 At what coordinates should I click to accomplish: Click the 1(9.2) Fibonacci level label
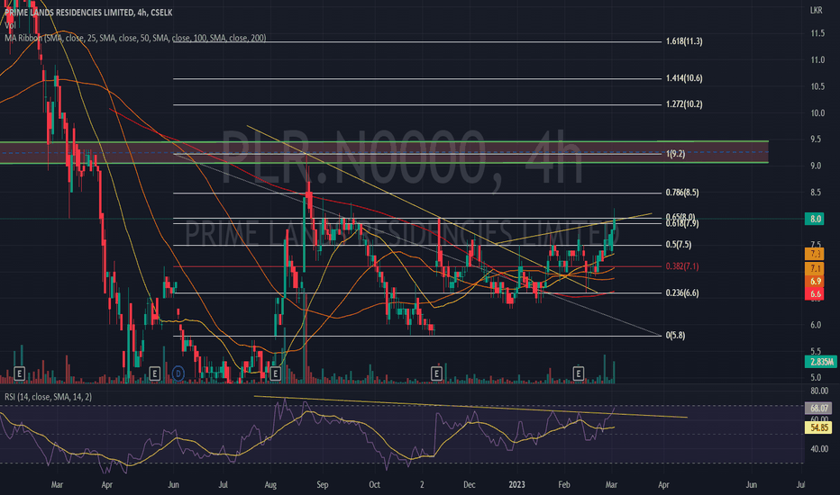pos(676,154)
